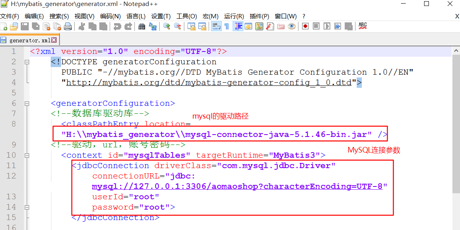
Task: Open the 插件(P) menu
Action: (x=259, y=16)
